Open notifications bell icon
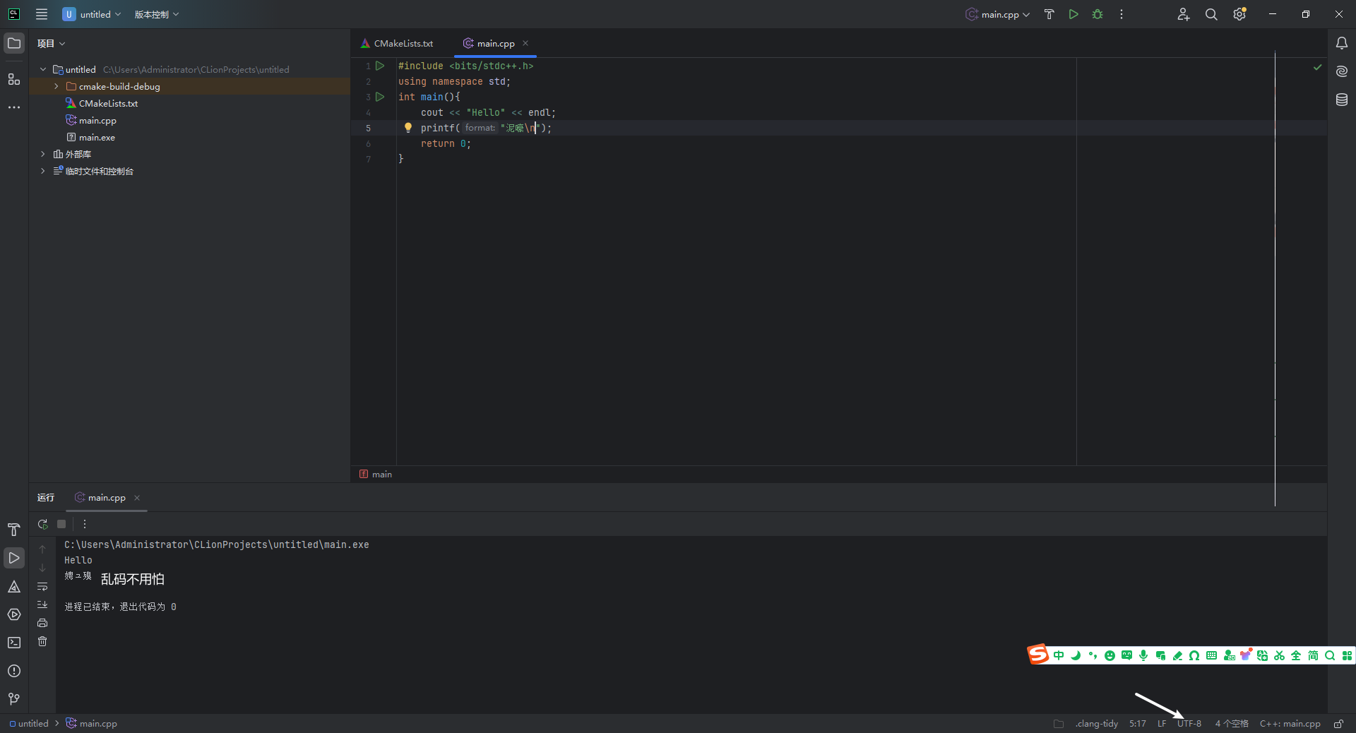Image resolution: width=1356 pixels, height=733 pixels. point(1342,43)
